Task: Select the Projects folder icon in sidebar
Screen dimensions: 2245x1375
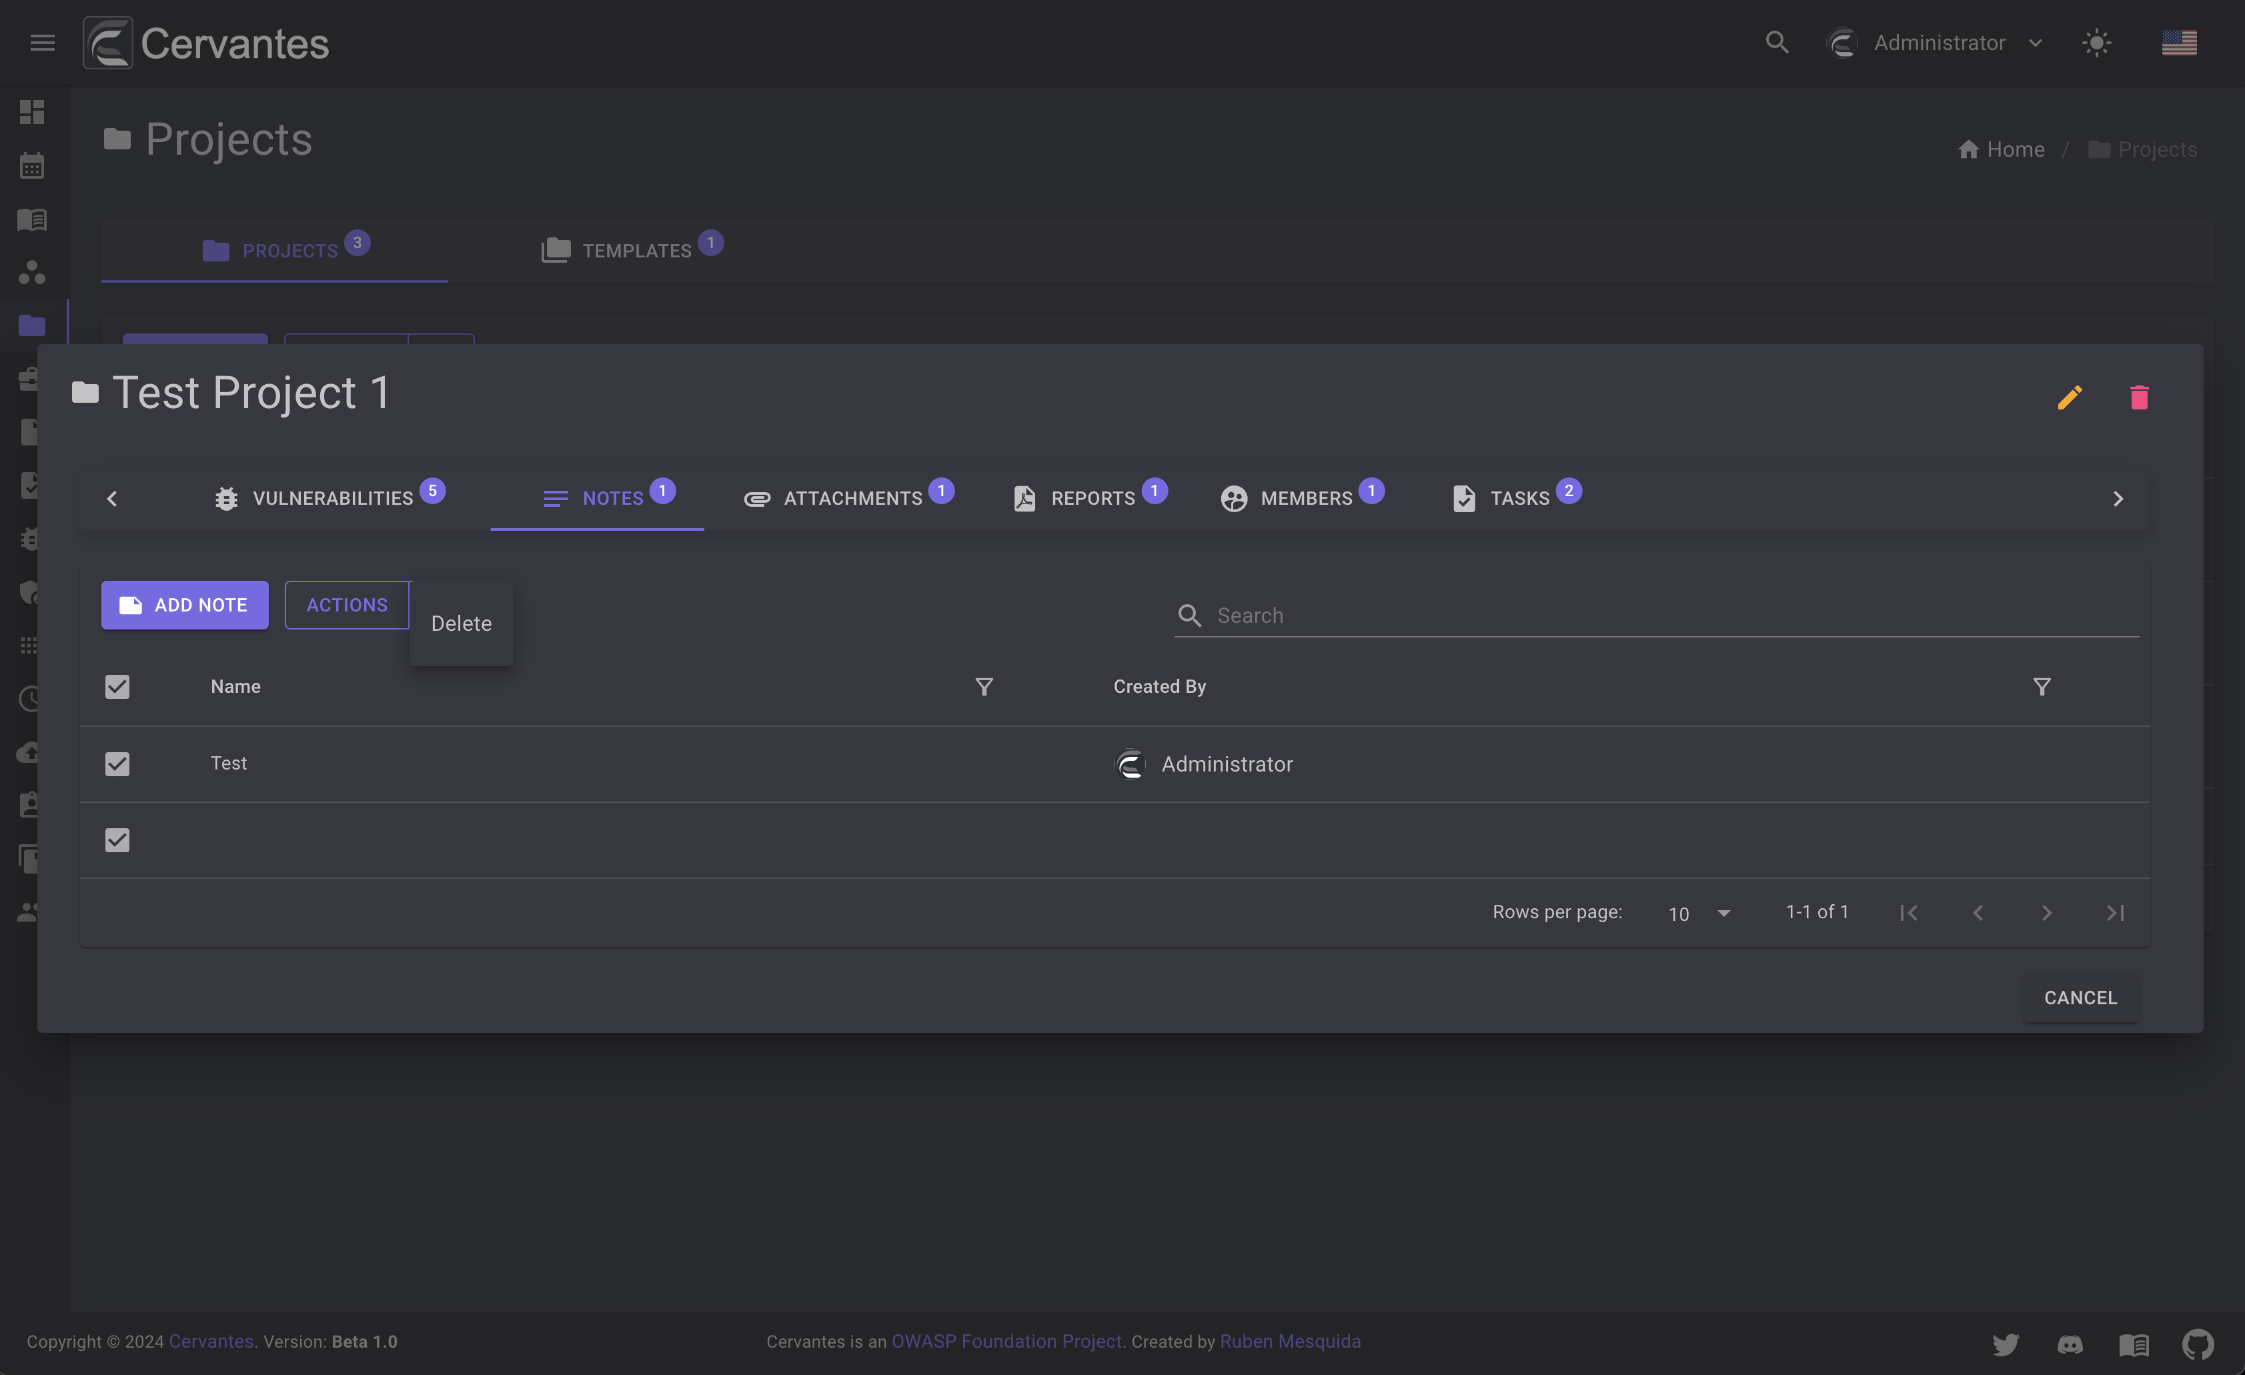Action: coord(32,325)
